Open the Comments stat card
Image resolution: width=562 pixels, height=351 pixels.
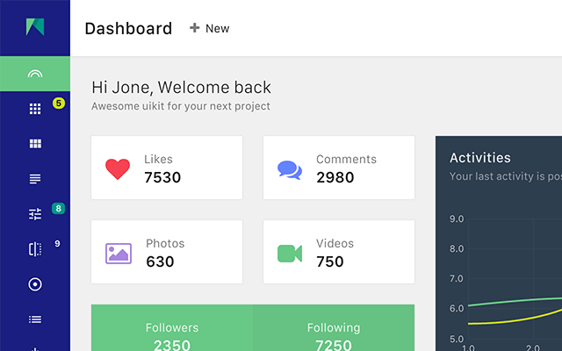point(339,168)
